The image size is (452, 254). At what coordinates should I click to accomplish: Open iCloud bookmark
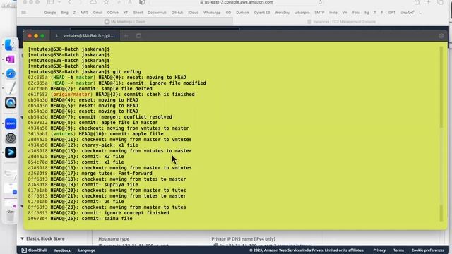(193, 13)
